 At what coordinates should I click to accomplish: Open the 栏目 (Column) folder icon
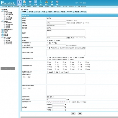[x=30, y=3]
